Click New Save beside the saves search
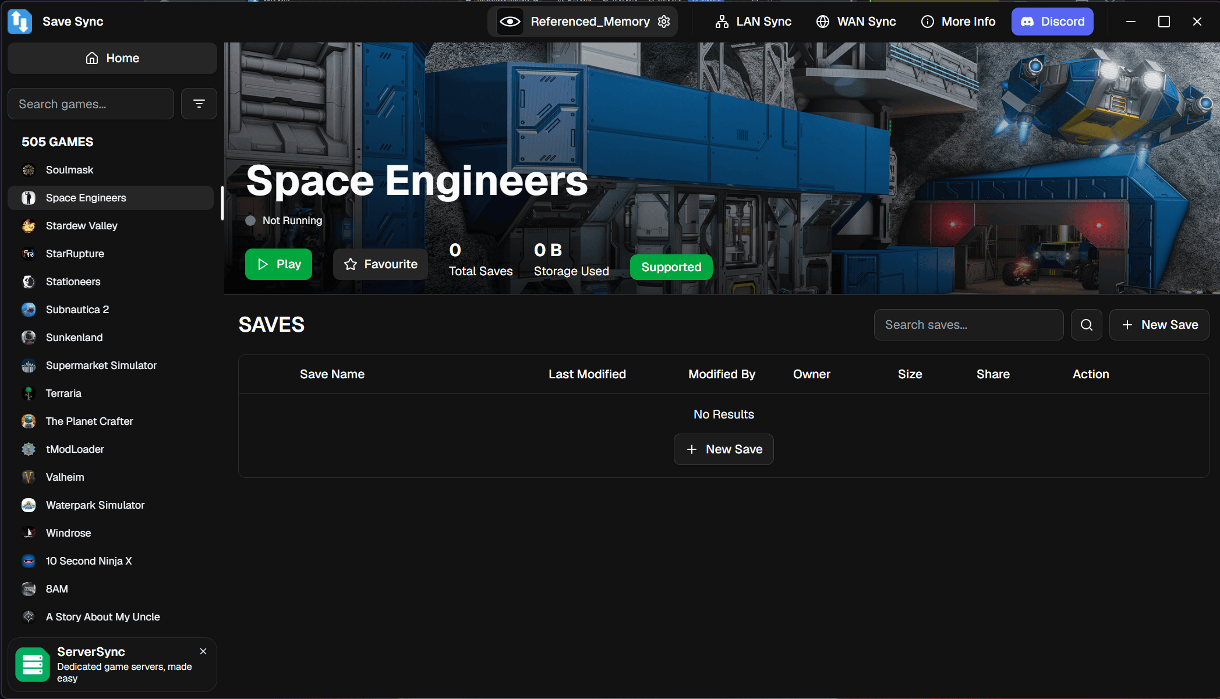Screen dimensions: 1220x699 point(1159,325)
